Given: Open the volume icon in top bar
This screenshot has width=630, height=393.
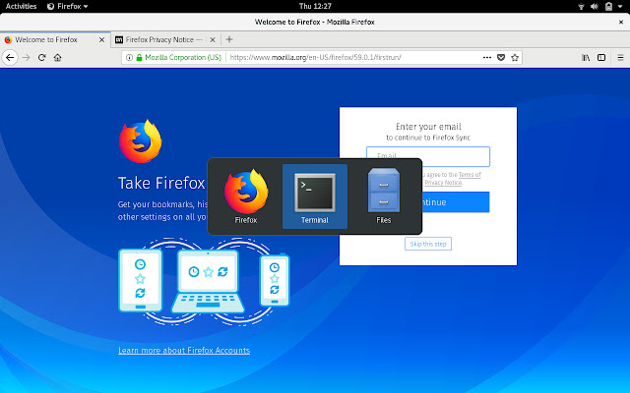Looking at the screenshot, I should [x=595, y=6].
